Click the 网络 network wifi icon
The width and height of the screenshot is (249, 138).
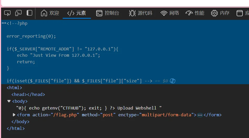[x=164, y=13]
